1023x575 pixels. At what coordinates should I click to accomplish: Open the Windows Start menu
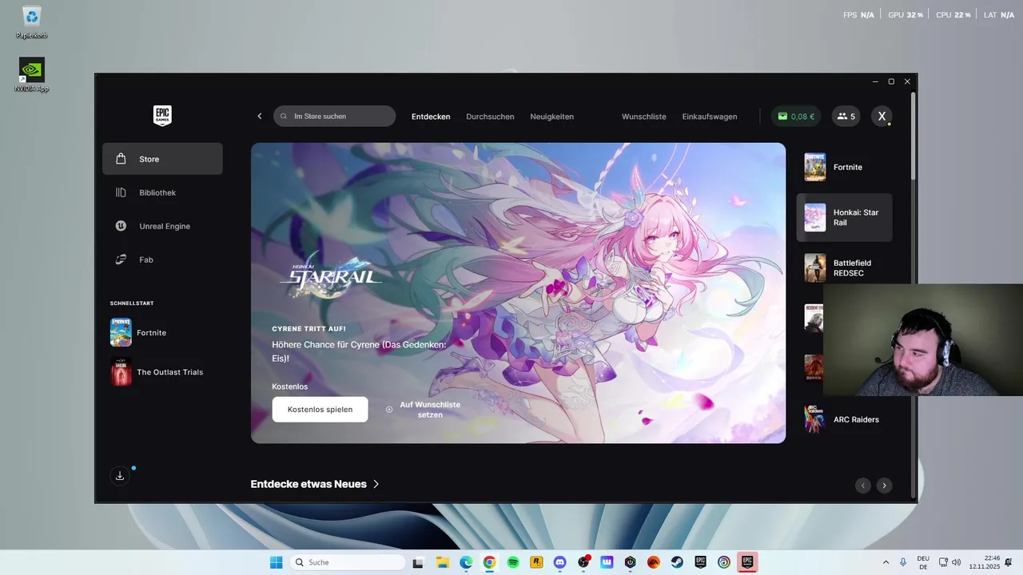point(276,562)
